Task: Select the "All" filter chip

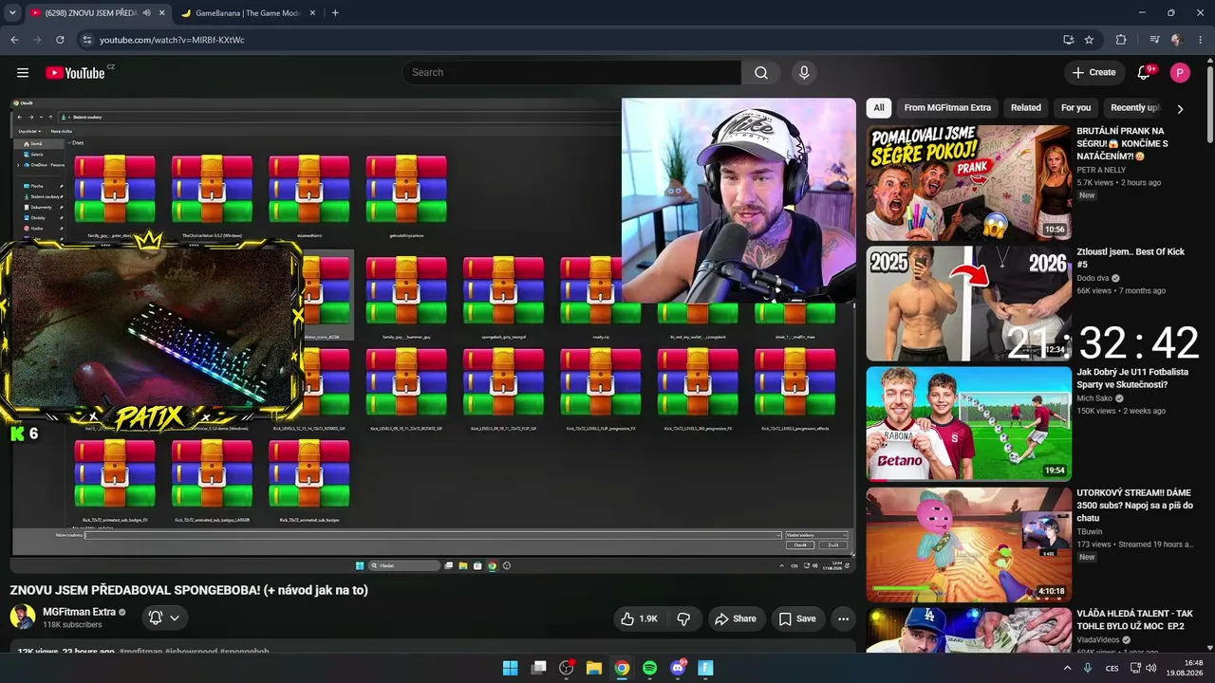Action: click(x=879, y=108)
